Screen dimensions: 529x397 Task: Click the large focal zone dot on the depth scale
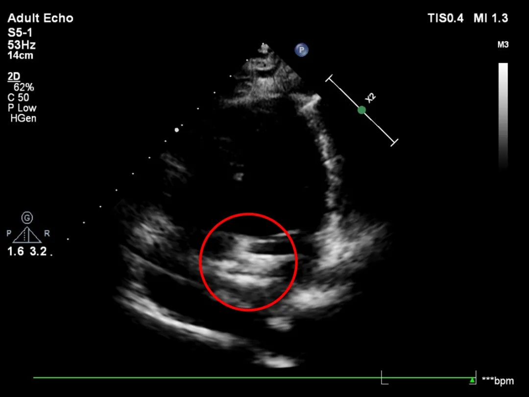coord(176,130)
